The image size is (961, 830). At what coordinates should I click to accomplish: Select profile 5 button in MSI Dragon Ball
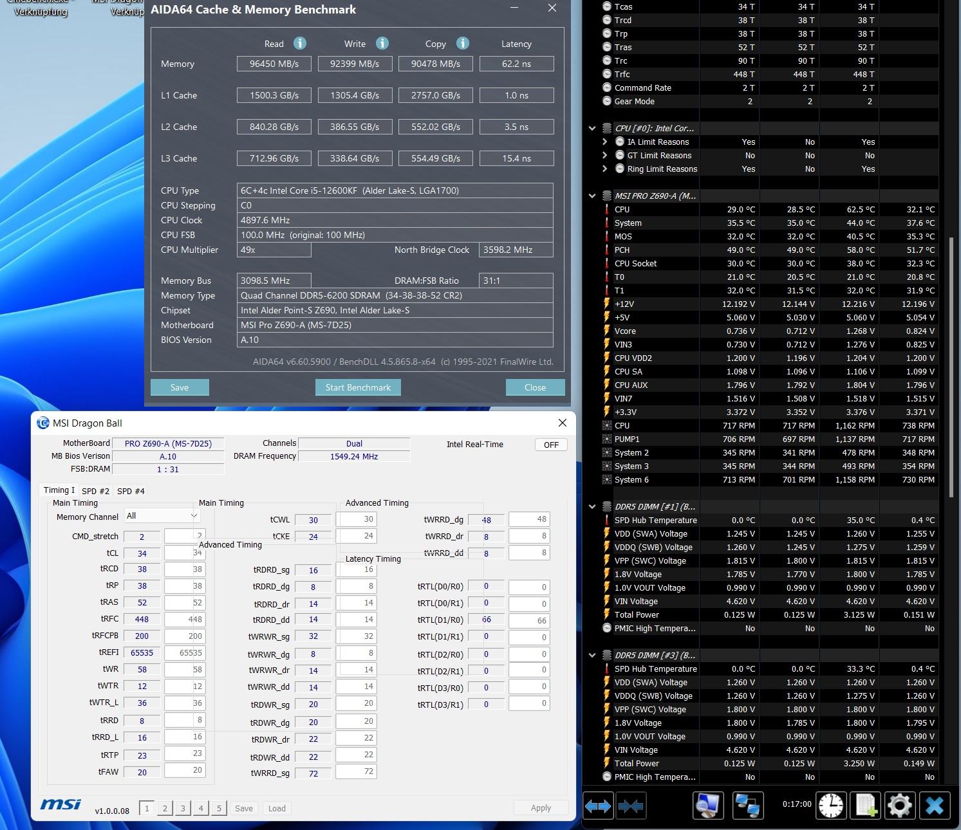click(219, 808)
